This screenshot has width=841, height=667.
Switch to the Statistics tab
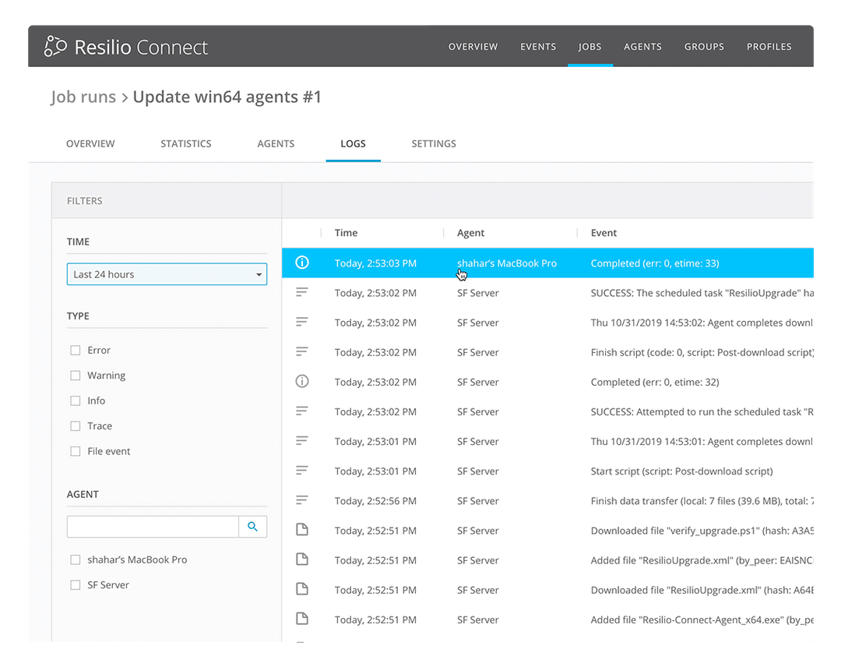(186, 144)
